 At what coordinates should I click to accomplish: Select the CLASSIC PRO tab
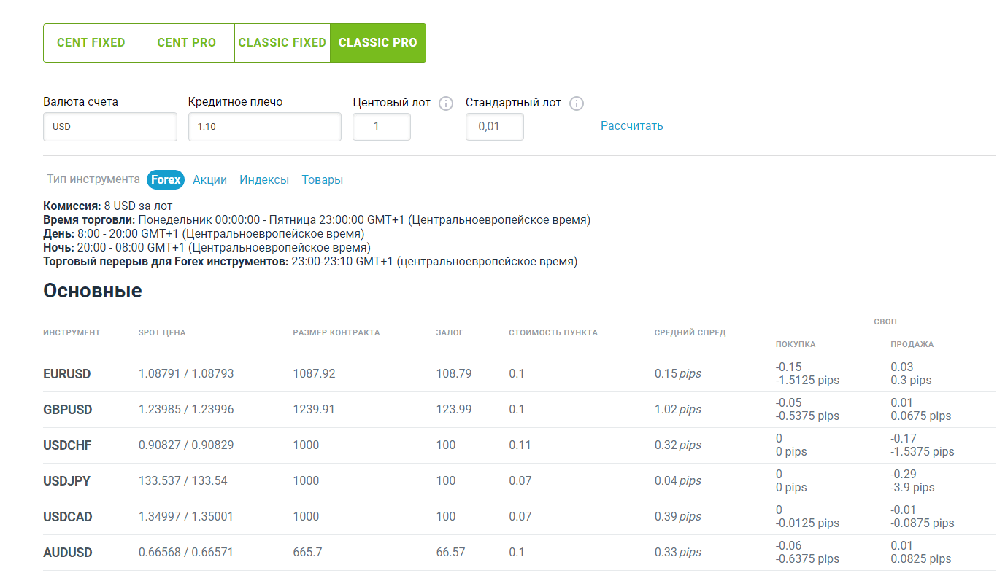(x=378, y=43)
